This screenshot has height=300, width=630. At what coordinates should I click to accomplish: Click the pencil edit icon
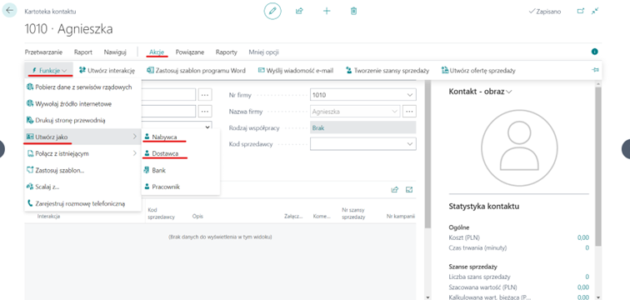[272, 11]
